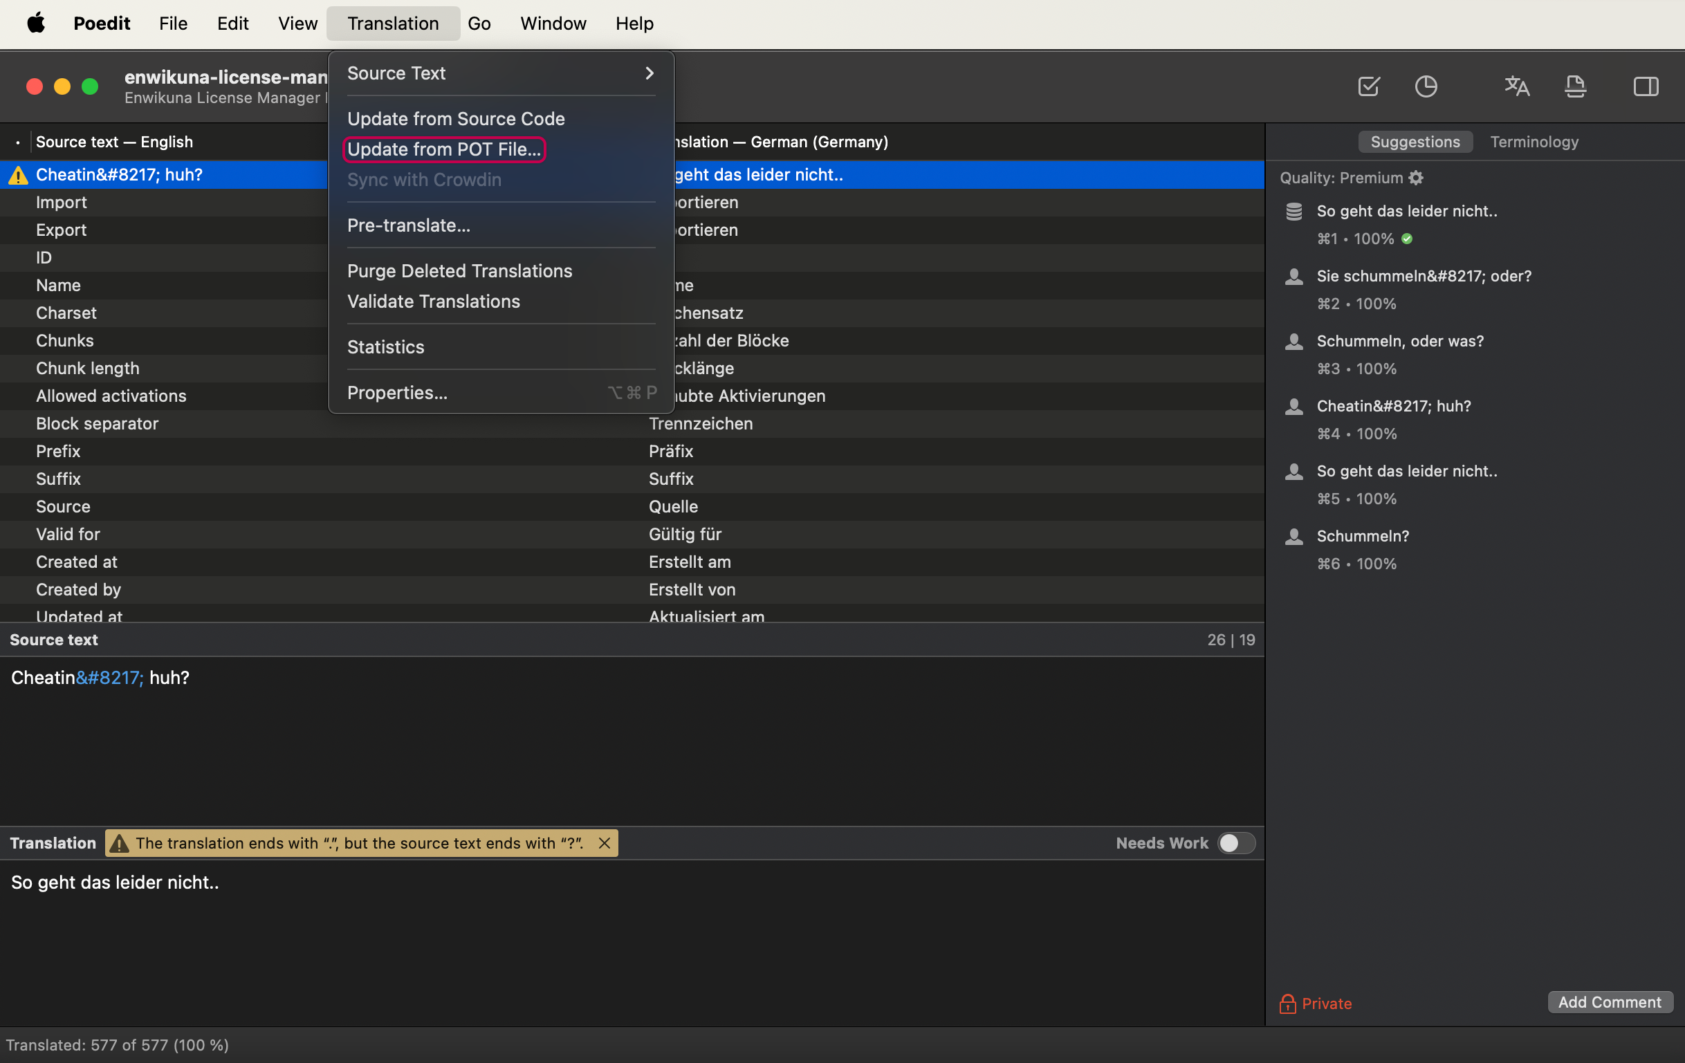This screenshot has width=1685, height=1063.
Task: Select the Chunk length row
Action: (631, 368)
